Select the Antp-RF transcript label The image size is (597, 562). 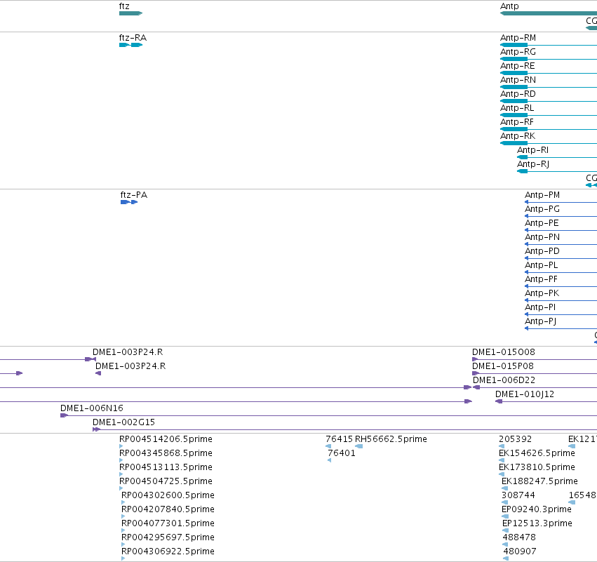tap(516, 122)
